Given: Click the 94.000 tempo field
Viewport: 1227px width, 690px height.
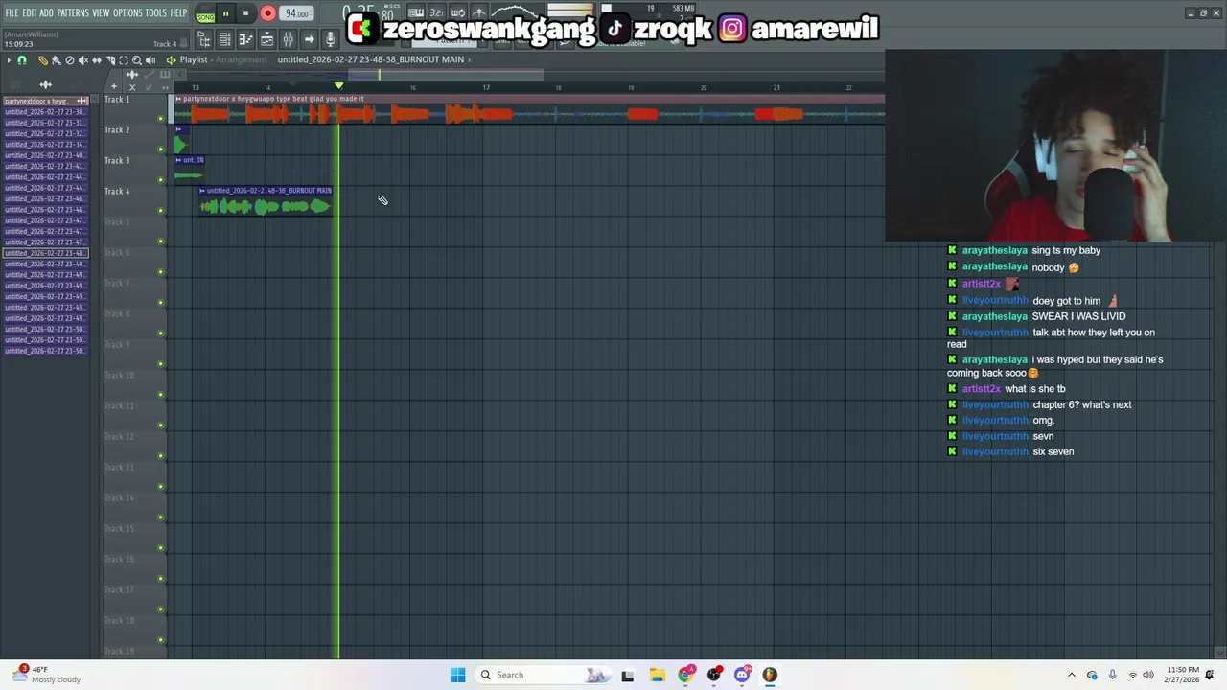Looking at the screenshot, I should tap(297, 13).
